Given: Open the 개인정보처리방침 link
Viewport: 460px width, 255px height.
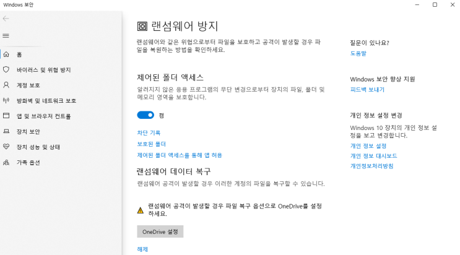Looking at the screenshot, I should point(371,166).
